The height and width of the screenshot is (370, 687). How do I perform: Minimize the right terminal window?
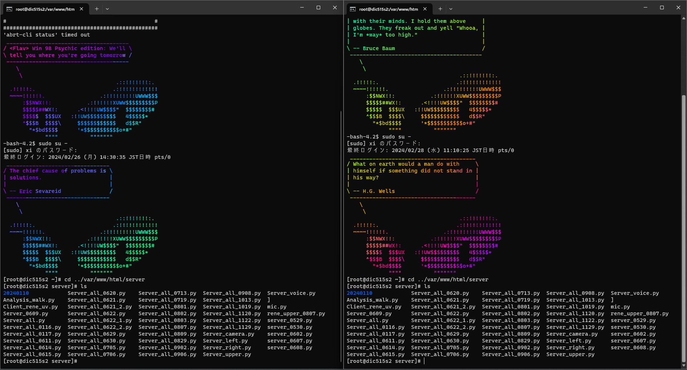645,8
